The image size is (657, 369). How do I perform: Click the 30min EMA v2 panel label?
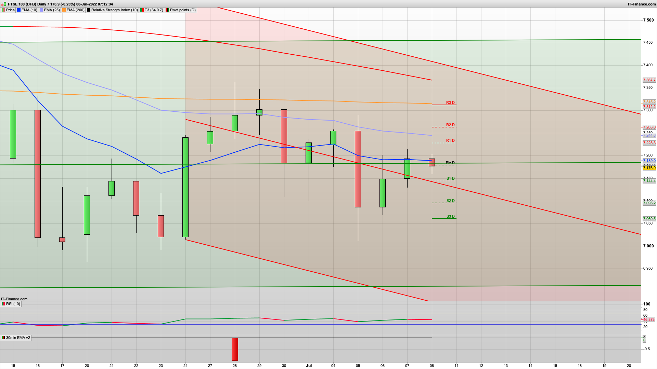click(x=16, y=338)
